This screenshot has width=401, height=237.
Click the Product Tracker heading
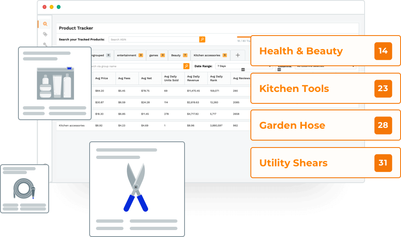(x=76, y=28)
